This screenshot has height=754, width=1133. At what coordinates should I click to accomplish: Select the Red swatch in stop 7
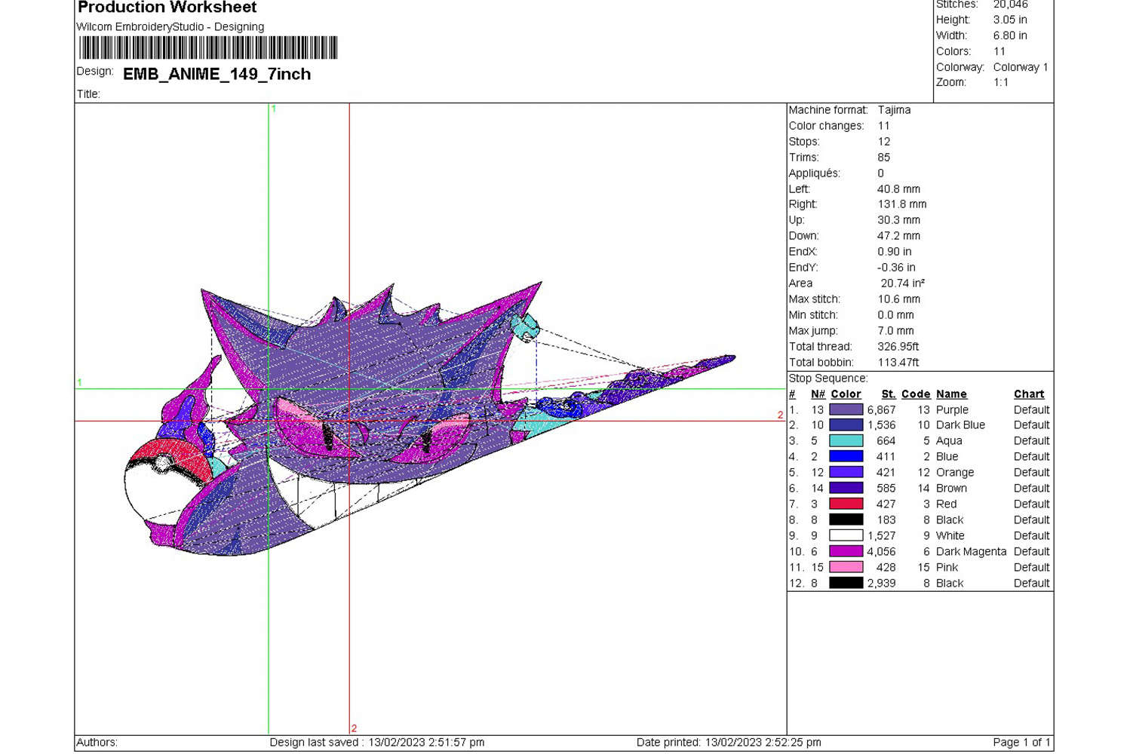click(x=846, y=504)
